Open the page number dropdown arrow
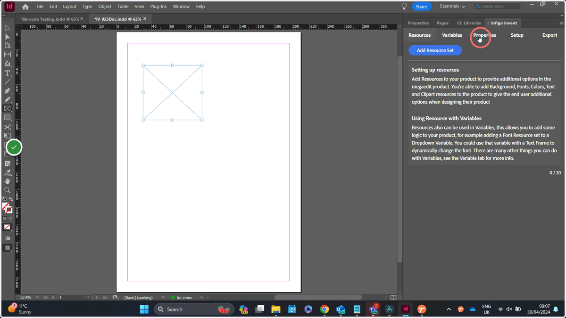The width and height of the screenshot is (566, 318). pos(88,298)
